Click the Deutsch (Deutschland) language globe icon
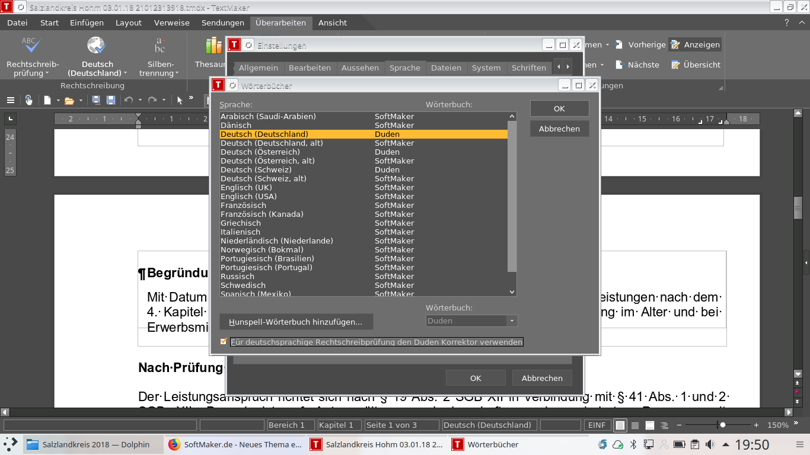The height and width of the screenshot is (455, 810). click(x=97, y=46)
